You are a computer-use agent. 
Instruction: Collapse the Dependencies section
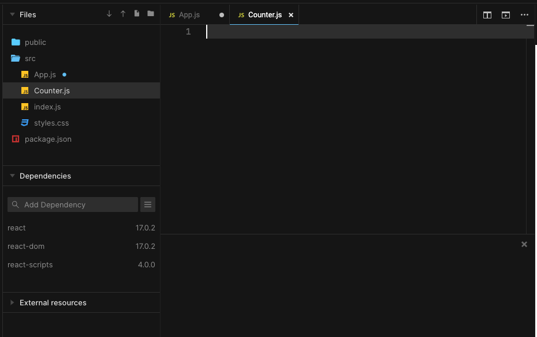[12, 176]
